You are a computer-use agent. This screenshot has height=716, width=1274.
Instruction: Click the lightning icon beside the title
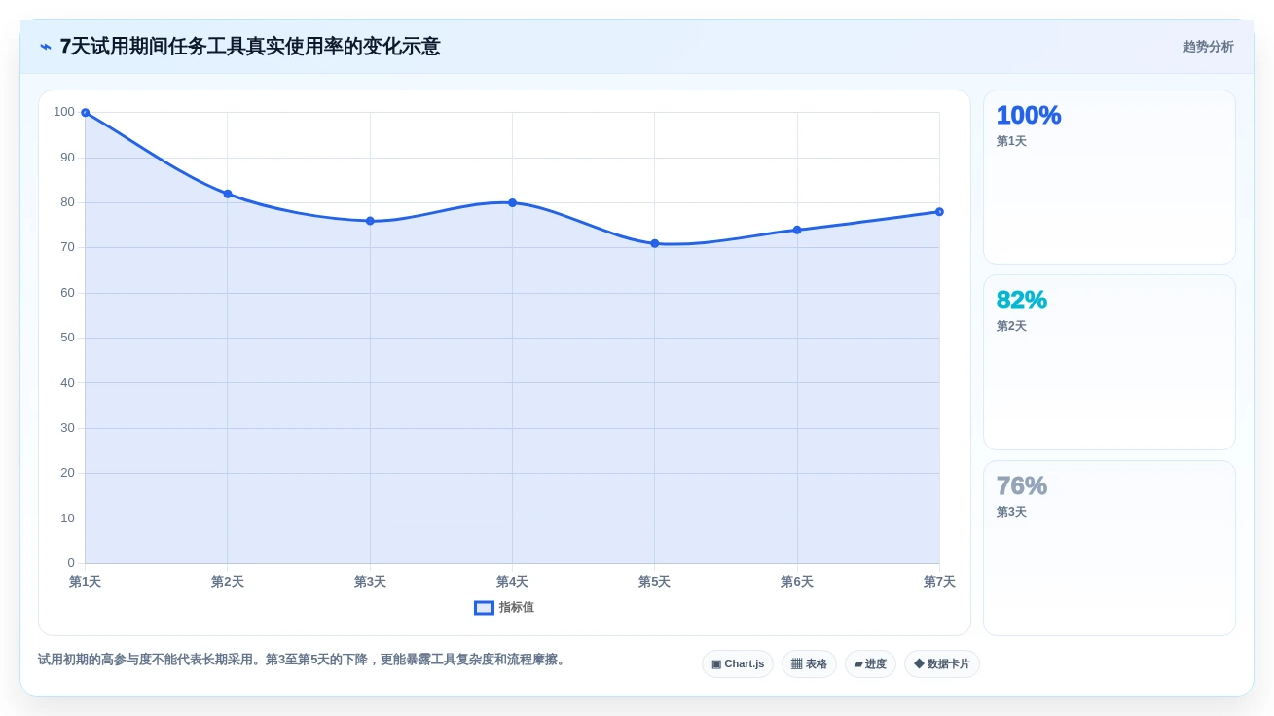46,47
